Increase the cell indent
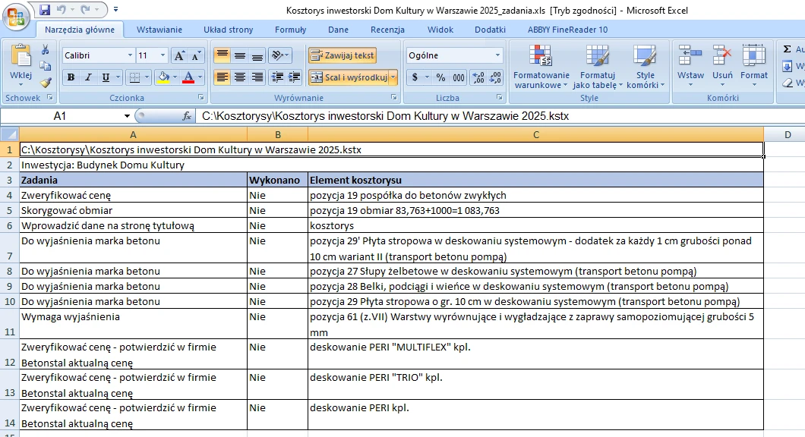Viewport: 805px width, 437px height. click(295, 77)
